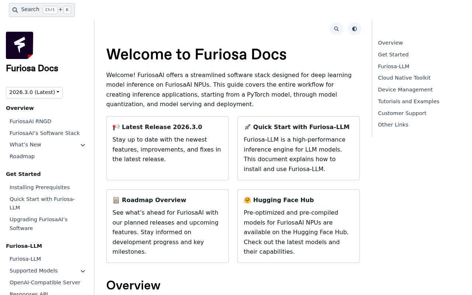Toggle light/dark theme with the half-circle button
The image size is (472, 295).
coord(354,29)
